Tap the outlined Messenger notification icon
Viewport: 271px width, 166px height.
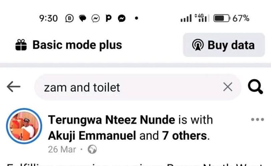coord(96,18)
